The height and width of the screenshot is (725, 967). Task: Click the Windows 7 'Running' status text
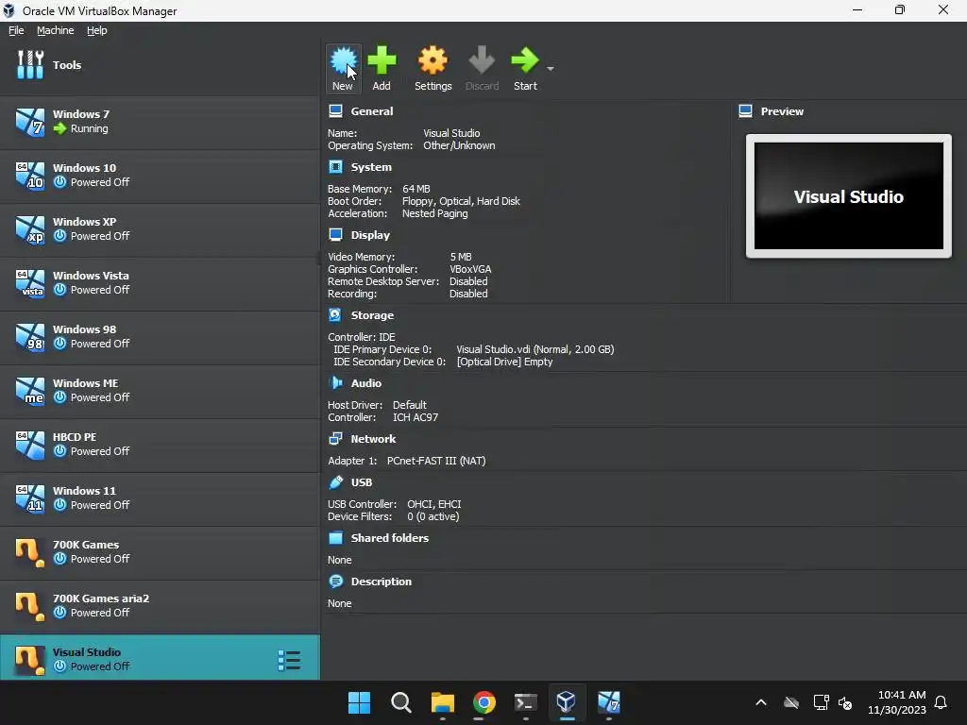89,128
